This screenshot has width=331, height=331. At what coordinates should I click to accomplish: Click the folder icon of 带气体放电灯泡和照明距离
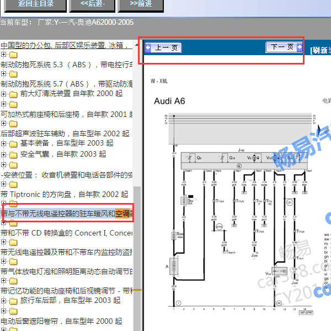(x=13, y=261)
